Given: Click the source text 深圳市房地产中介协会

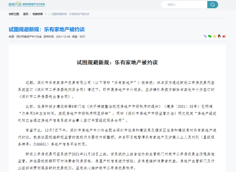Looking at the screenshot, I should click(x=29, y=37).
